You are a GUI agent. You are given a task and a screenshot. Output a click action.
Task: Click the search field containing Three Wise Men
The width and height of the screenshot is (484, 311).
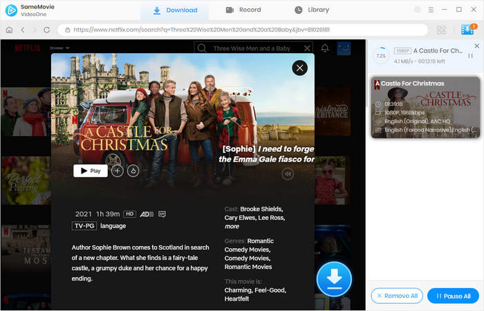click(252, 48)
